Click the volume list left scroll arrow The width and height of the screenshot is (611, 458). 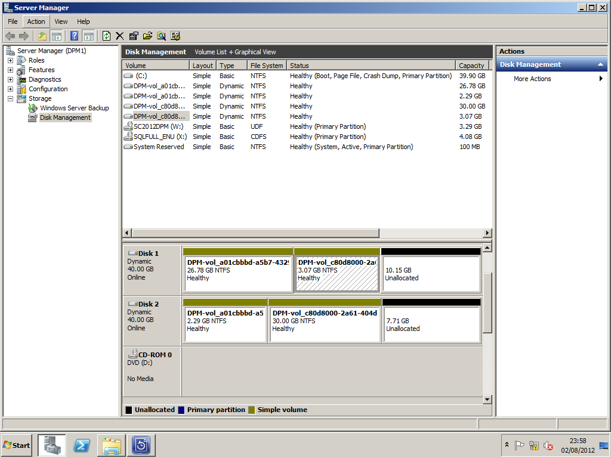pyautogui.click(x=126, y=233)
